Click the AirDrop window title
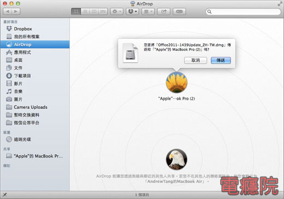This screenshot has height=199, width=284. (x=145, y=4)
